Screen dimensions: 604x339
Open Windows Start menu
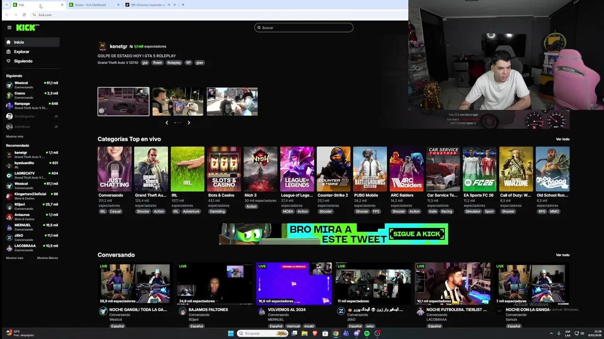click(231, 333)
